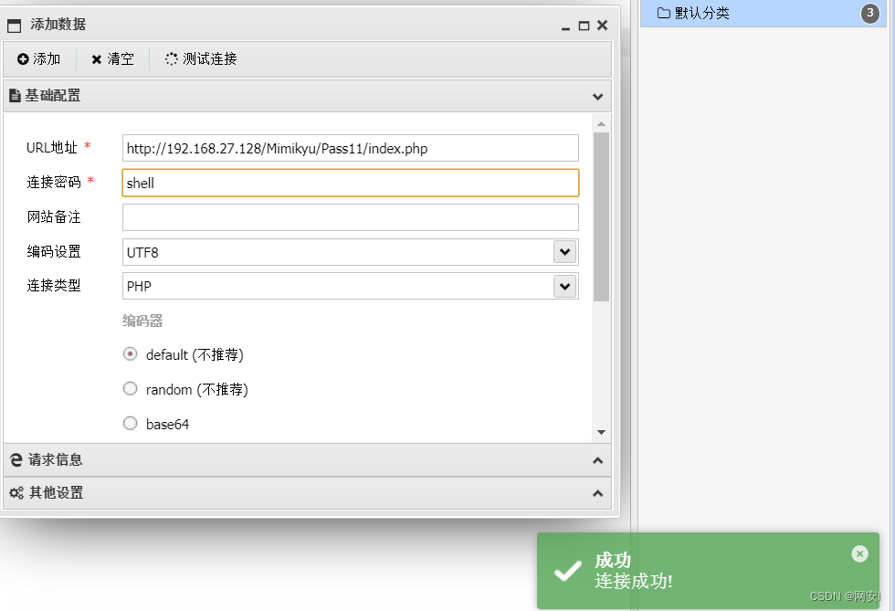Expand the 其他设置 section
This screenshot has width=895, height=611.
[597, 493]
